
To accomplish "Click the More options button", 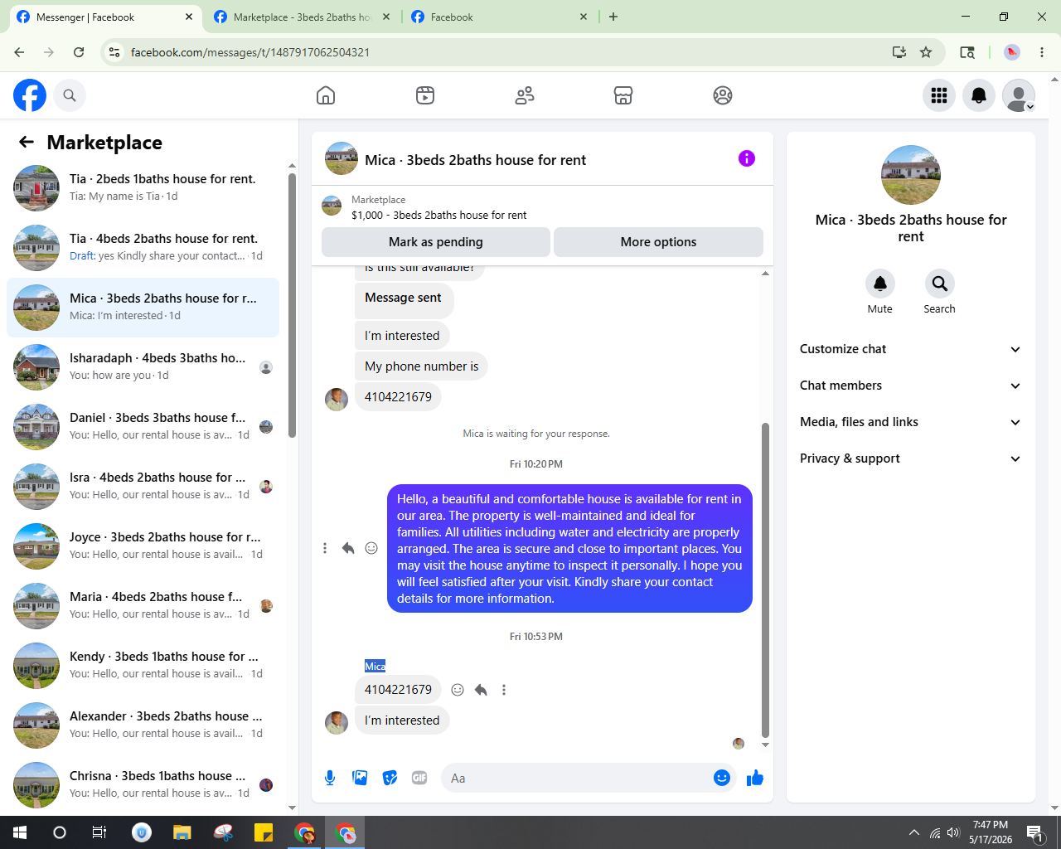I will tap(658, 242).
